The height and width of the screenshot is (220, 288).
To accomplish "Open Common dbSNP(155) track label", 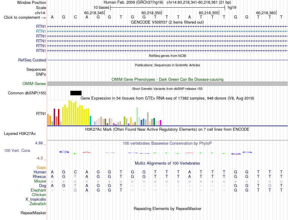I will click(x=27, y=93).
